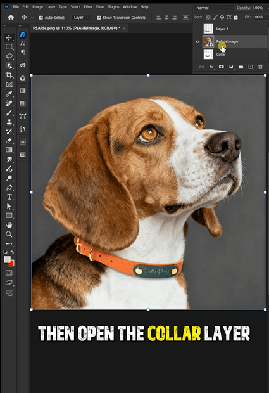269x393 pixels.
Task: Open the PSAide plugin panel icon
Action: (23, 35)
